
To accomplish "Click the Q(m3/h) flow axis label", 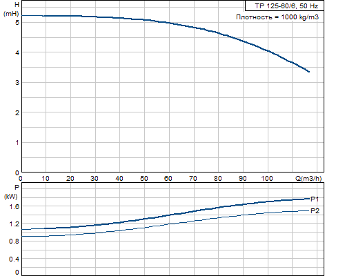I will 308,179.
